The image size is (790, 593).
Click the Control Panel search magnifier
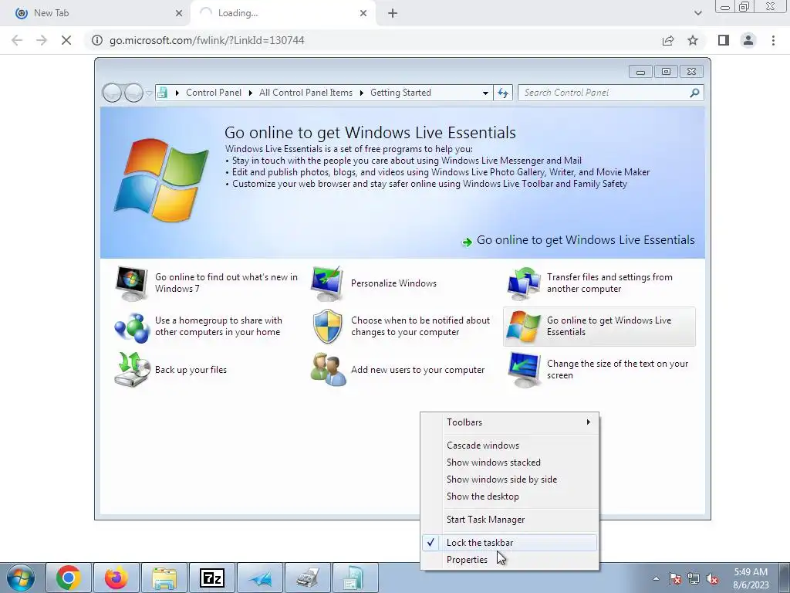pos(694,93)
